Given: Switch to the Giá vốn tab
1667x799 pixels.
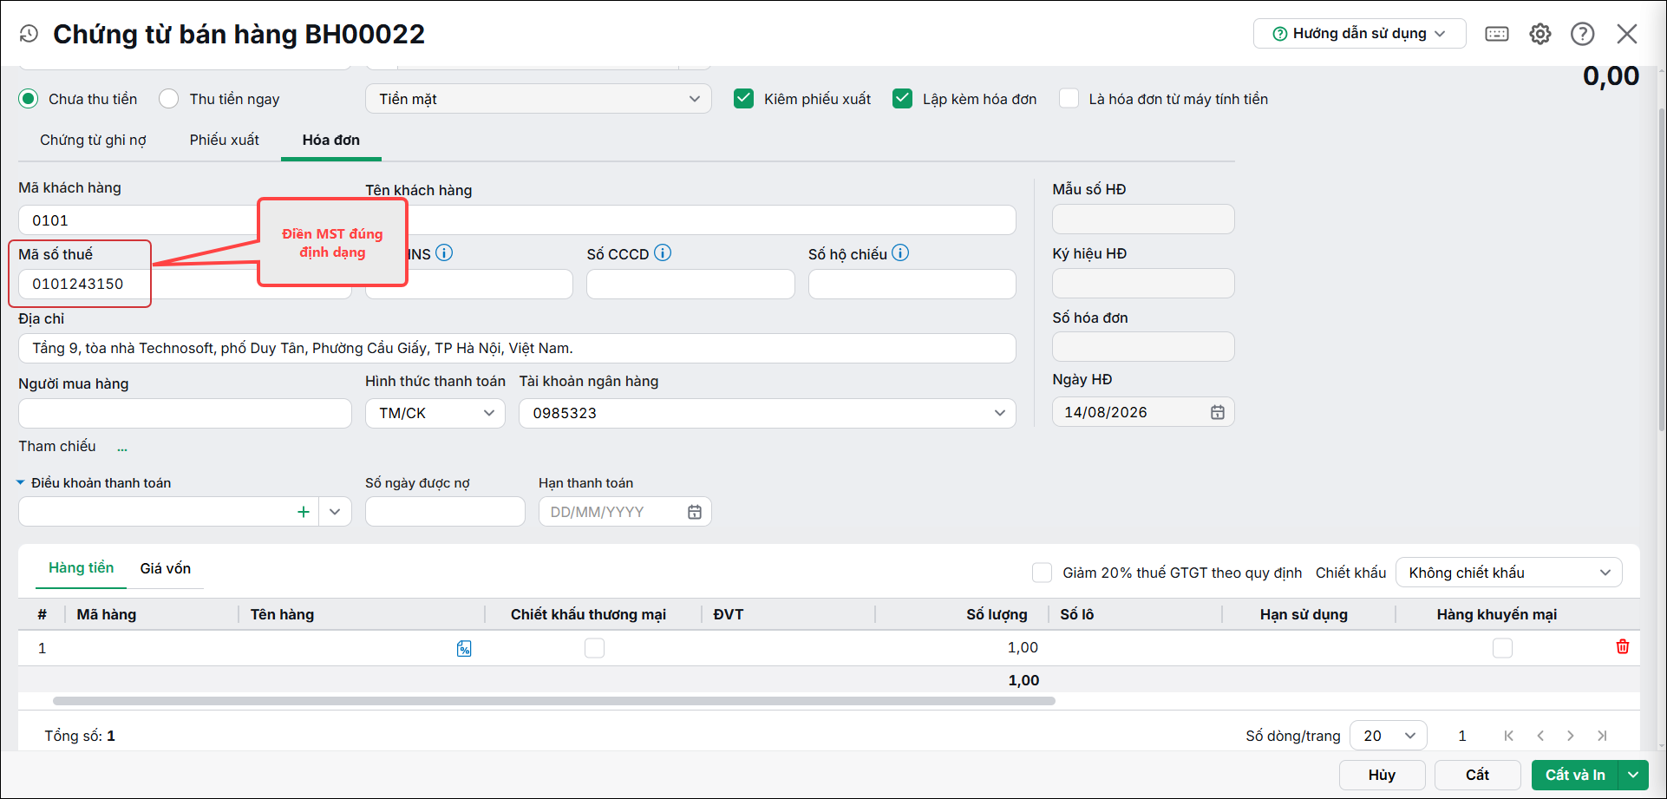Looking at the screenshot, I should click(166, 568).
